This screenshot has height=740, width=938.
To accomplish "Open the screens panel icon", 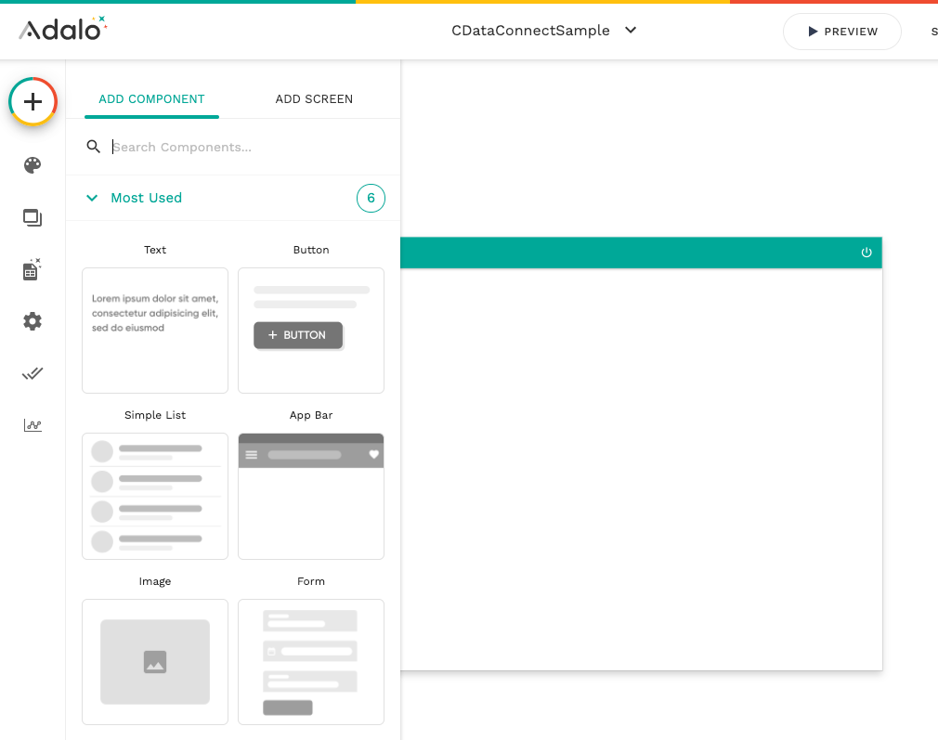I will tap(33, 218).
